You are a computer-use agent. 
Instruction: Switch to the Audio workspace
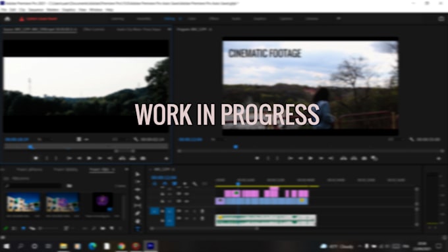tap(236, 18)
